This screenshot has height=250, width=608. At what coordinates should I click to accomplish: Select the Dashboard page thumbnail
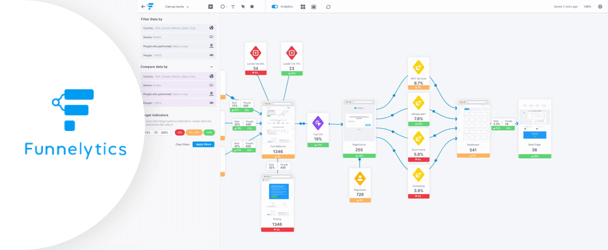[x=473, y=120]
